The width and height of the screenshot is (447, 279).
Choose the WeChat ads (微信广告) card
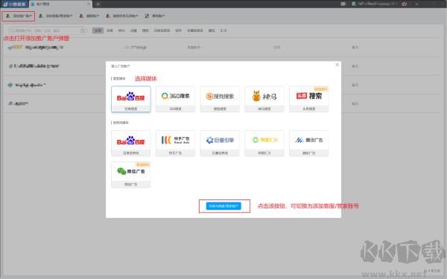pyautogui.click(x=131, y=175)
